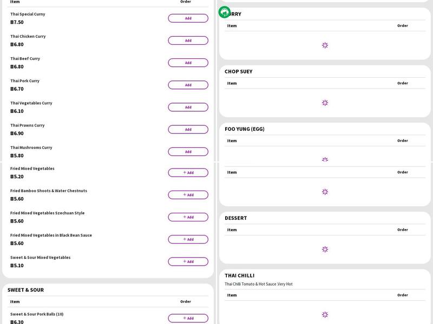Add Fried Mixed Vegetables in Black Bean Sauce
The image size is (433, 324).
click(x=188, y=239)
